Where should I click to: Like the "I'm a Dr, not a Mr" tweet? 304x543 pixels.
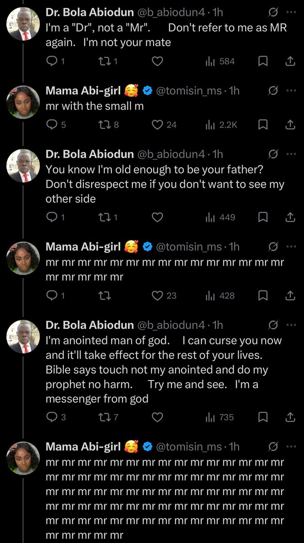click(x=157, y=61)
